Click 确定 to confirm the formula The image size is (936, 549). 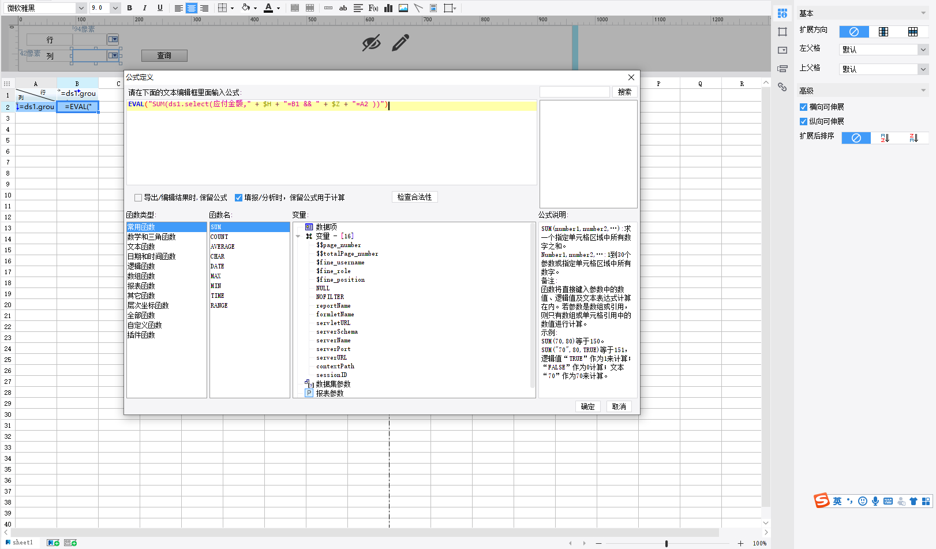click(x=587, y=406)
